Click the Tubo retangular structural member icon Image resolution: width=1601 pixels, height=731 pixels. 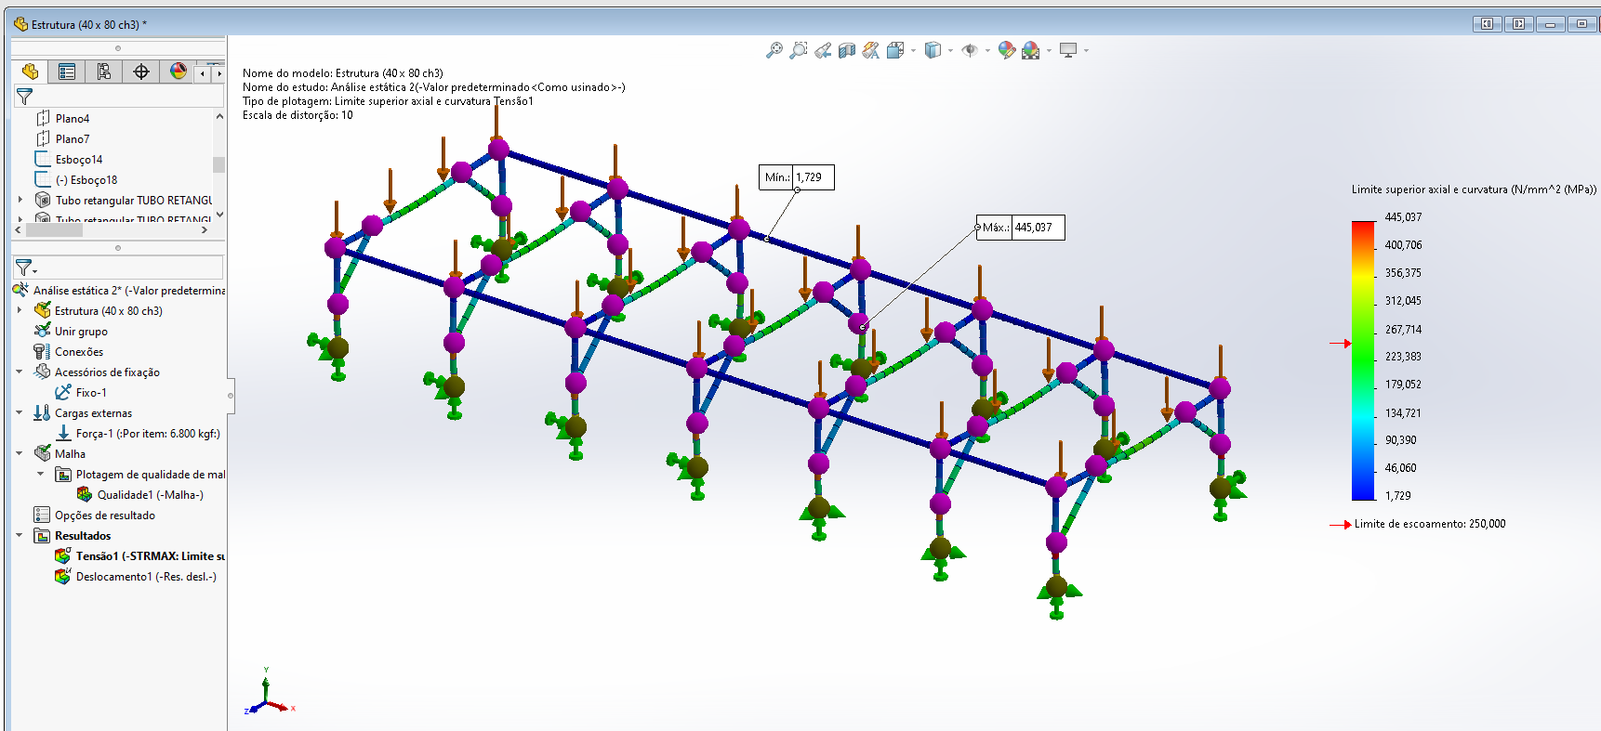coord(43,200)
